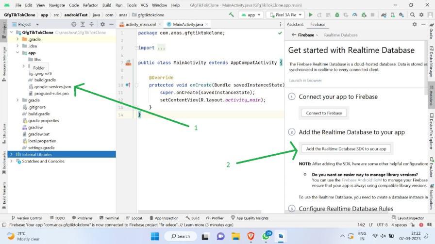Click the override gutter icon on line 10

pos(128,85)
